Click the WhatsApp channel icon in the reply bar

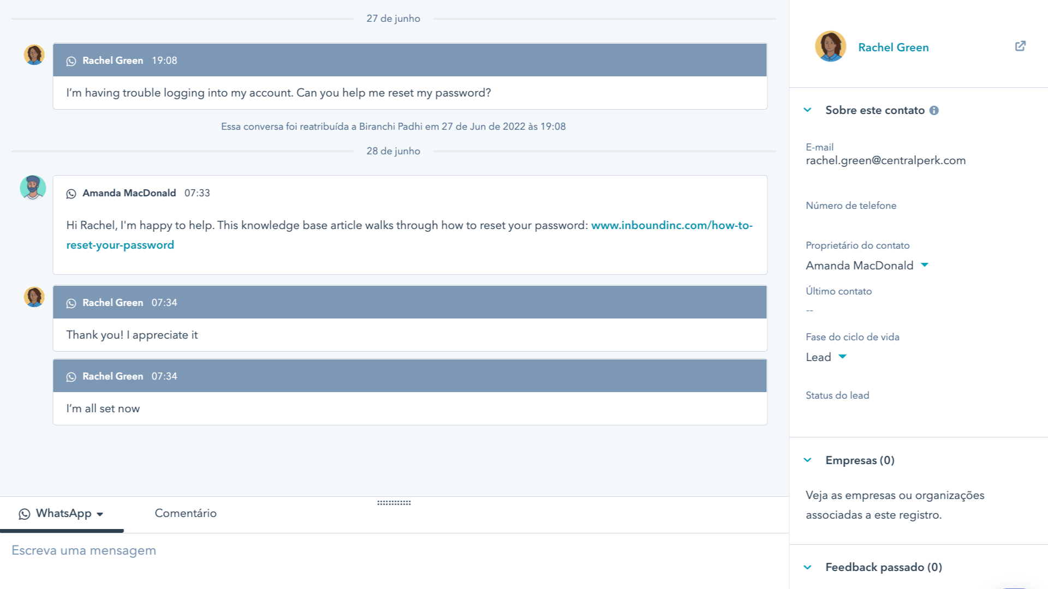tap(23, 513)
